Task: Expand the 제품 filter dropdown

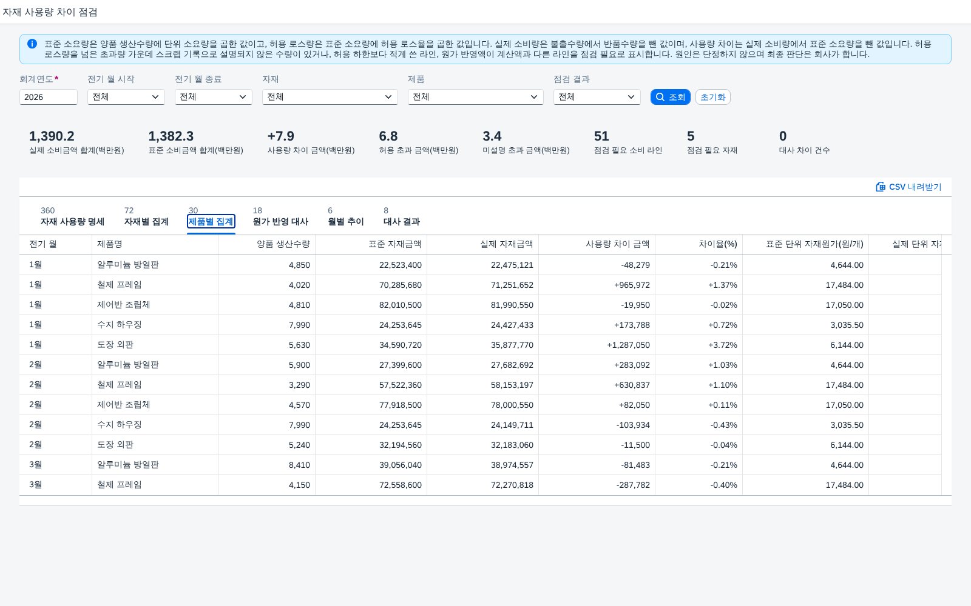Action: (476, 97)
